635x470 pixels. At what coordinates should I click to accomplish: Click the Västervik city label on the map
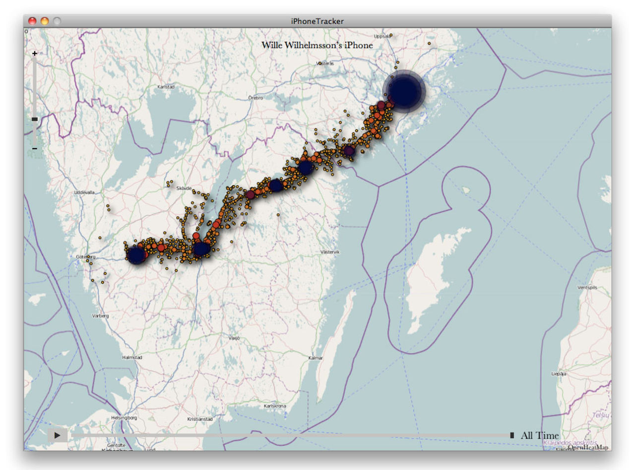coord(330,252)
